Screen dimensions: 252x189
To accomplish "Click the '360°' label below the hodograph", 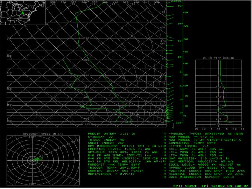I will (x=32, y=183).
